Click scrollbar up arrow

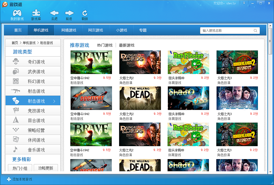[x=270, y=26]
